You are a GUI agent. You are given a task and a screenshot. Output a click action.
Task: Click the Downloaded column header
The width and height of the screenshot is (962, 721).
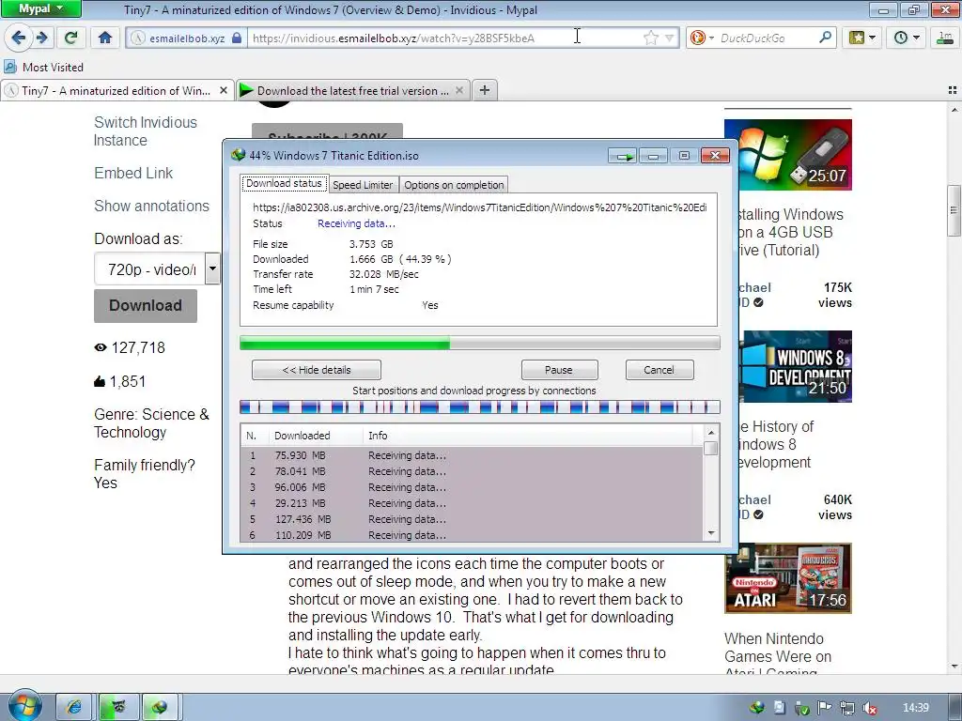click(x=316, y=436)
